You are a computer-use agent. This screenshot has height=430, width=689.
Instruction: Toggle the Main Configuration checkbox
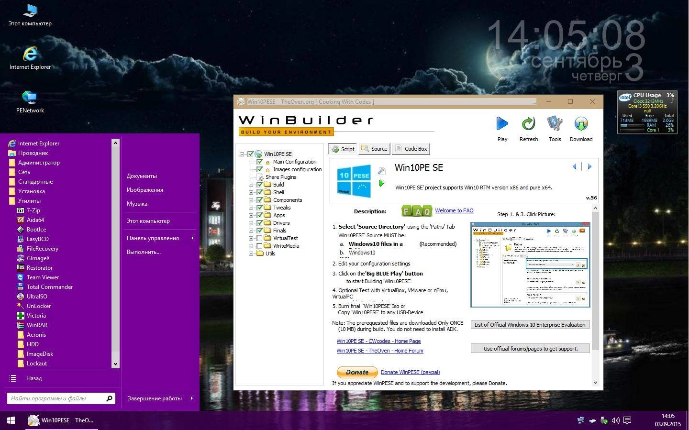coord(260,162)
